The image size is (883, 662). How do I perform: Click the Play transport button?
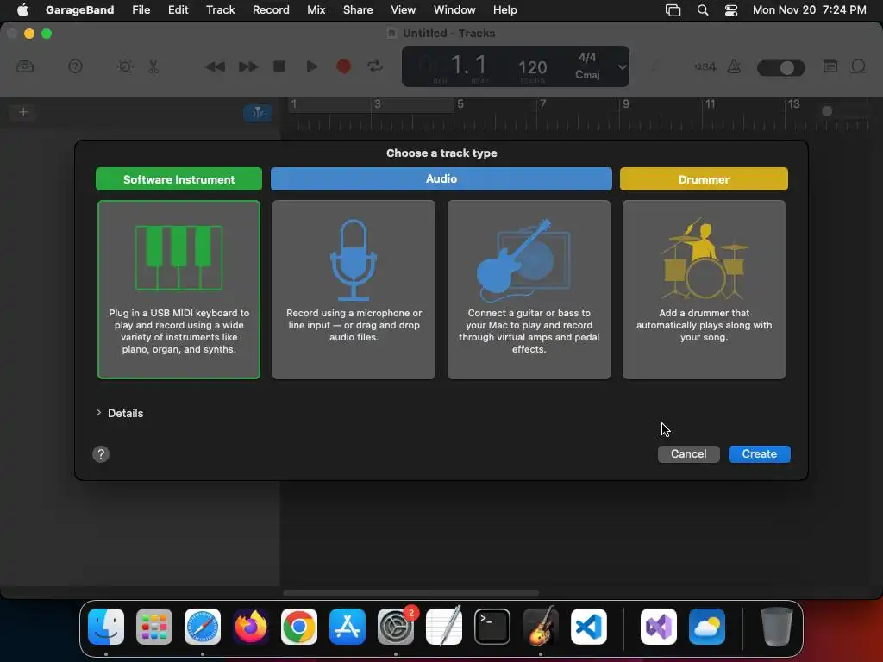coord(311,66)
